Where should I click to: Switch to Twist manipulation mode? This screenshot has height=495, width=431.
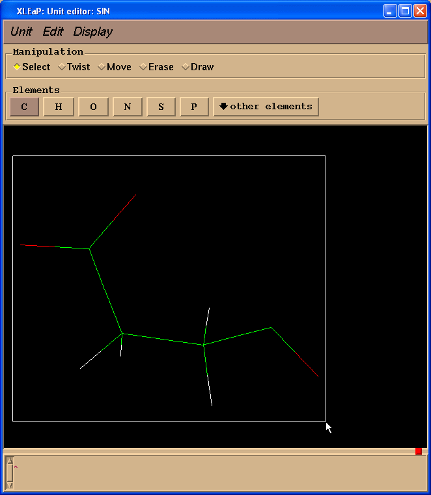pos(74,67)
